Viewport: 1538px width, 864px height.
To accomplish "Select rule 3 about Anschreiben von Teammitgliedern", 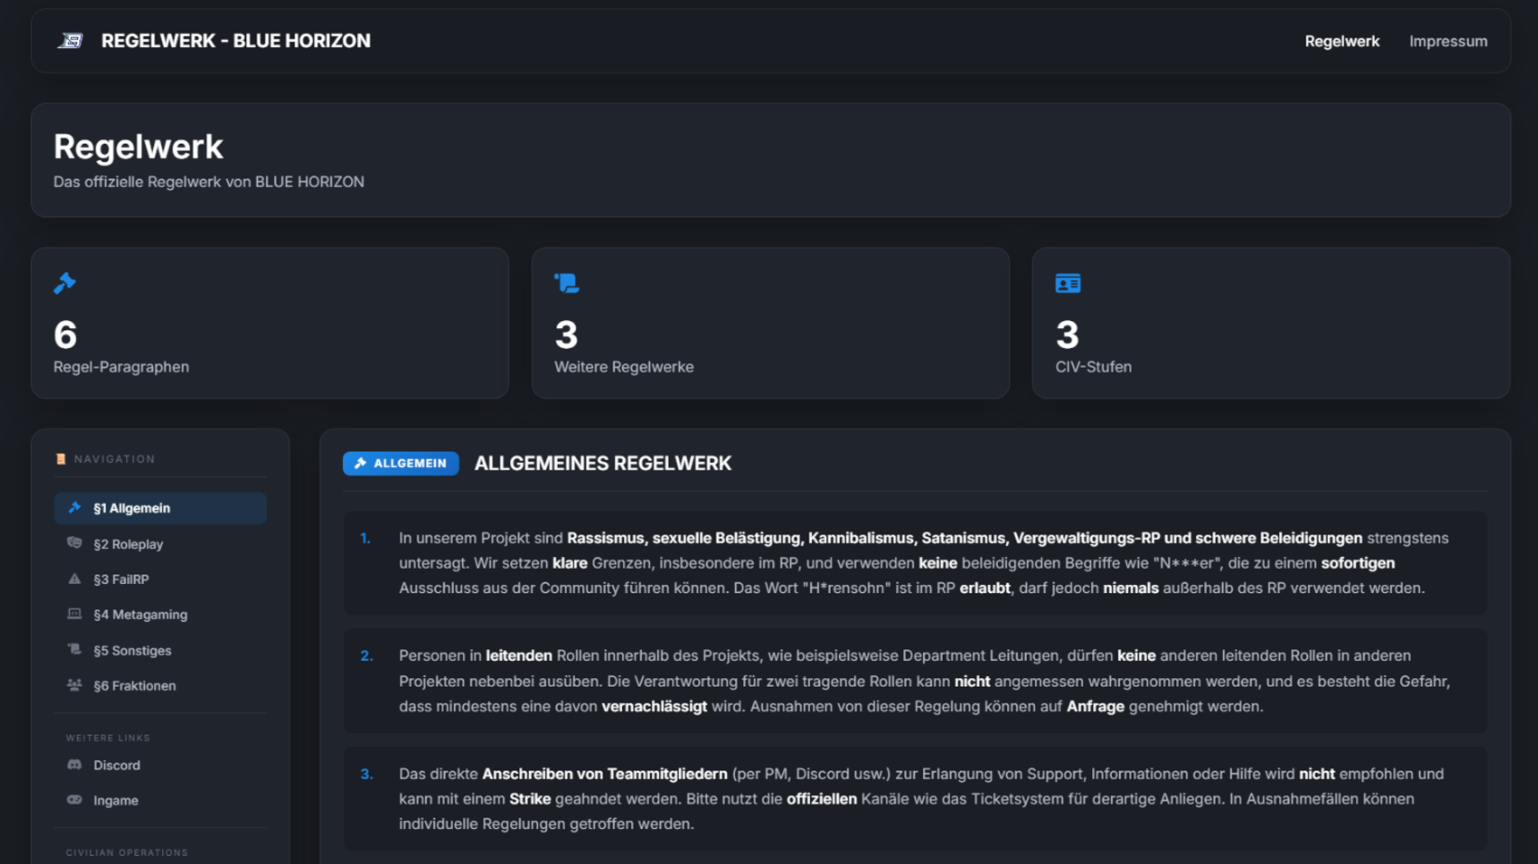I will tap(914, 799).
